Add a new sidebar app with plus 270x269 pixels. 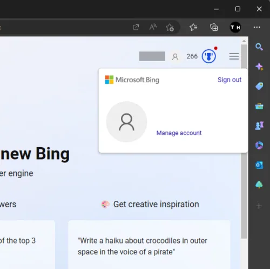(259, 206)
